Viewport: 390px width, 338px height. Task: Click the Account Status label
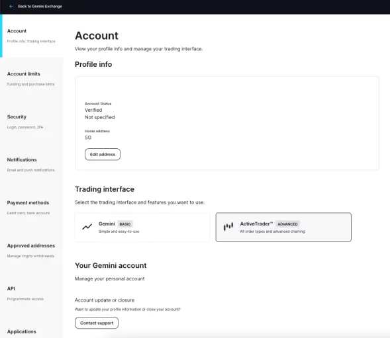(98, 104)
